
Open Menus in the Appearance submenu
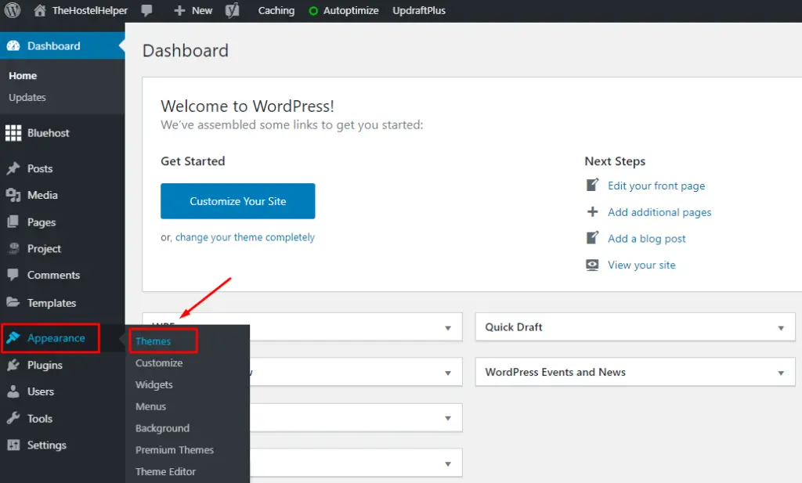pyautogui.click(x=151, y=407)
